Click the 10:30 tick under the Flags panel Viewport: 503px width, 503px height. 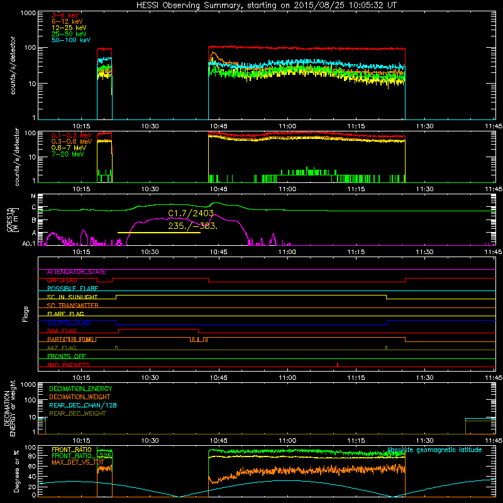(x=150, y=378)
